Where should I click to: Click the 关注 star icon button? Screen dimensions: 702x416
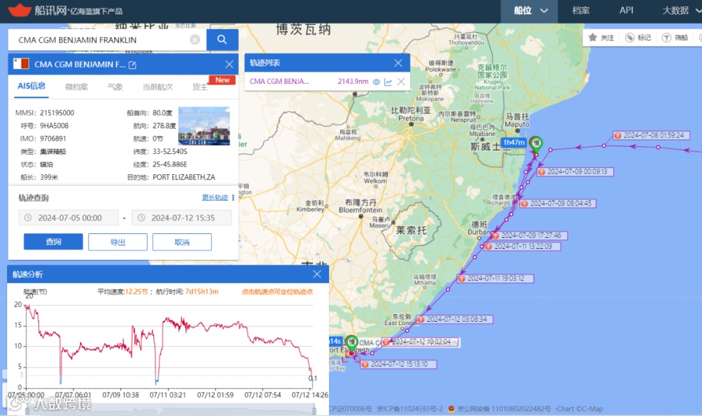tap(601, 38)
